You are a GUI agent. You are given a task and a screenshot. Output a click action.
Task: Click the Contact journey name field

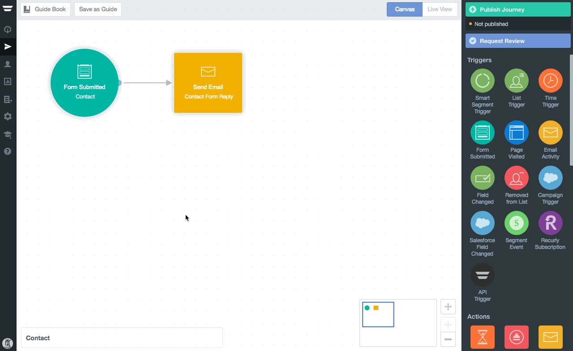coord(122,338)
